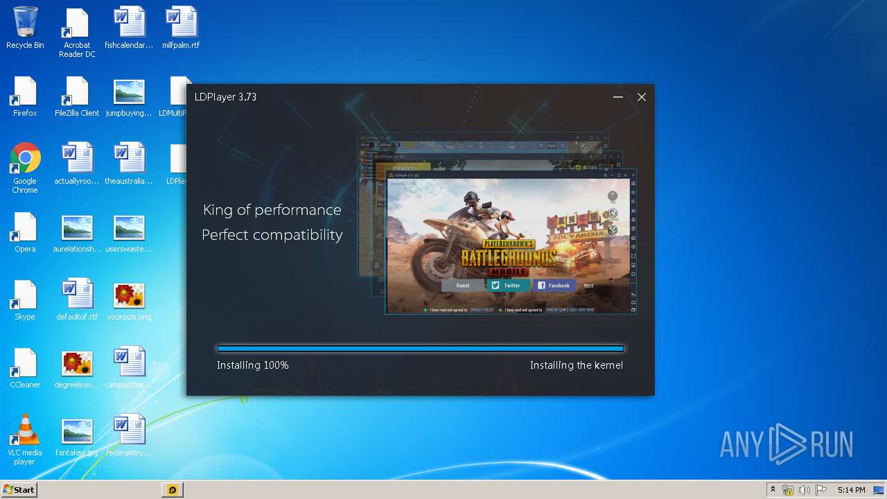Screen dimensions: 887x499
Task: Select the userswaste image file icon
Action: (x=129, y=232)
